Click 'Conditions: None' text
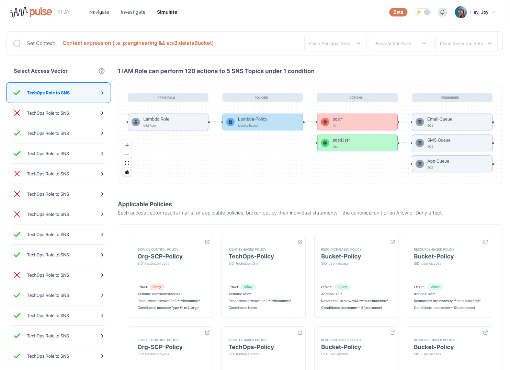The height and width of the screenshot is (370, 510). click(x=242, y=308)
